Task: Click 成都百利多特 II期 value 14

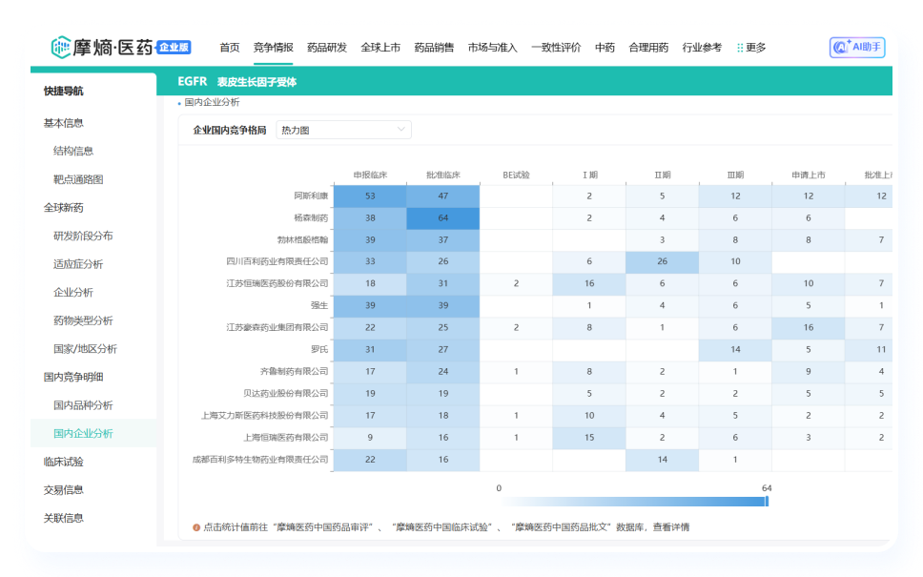Action: click(663, 460)
